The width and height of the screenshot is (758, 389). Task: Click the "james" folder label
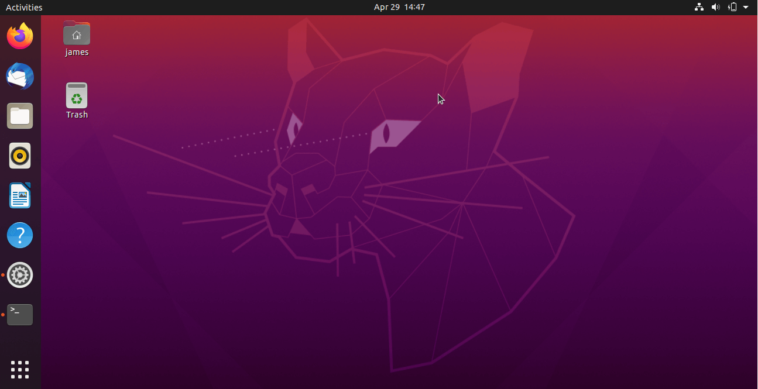77,52
